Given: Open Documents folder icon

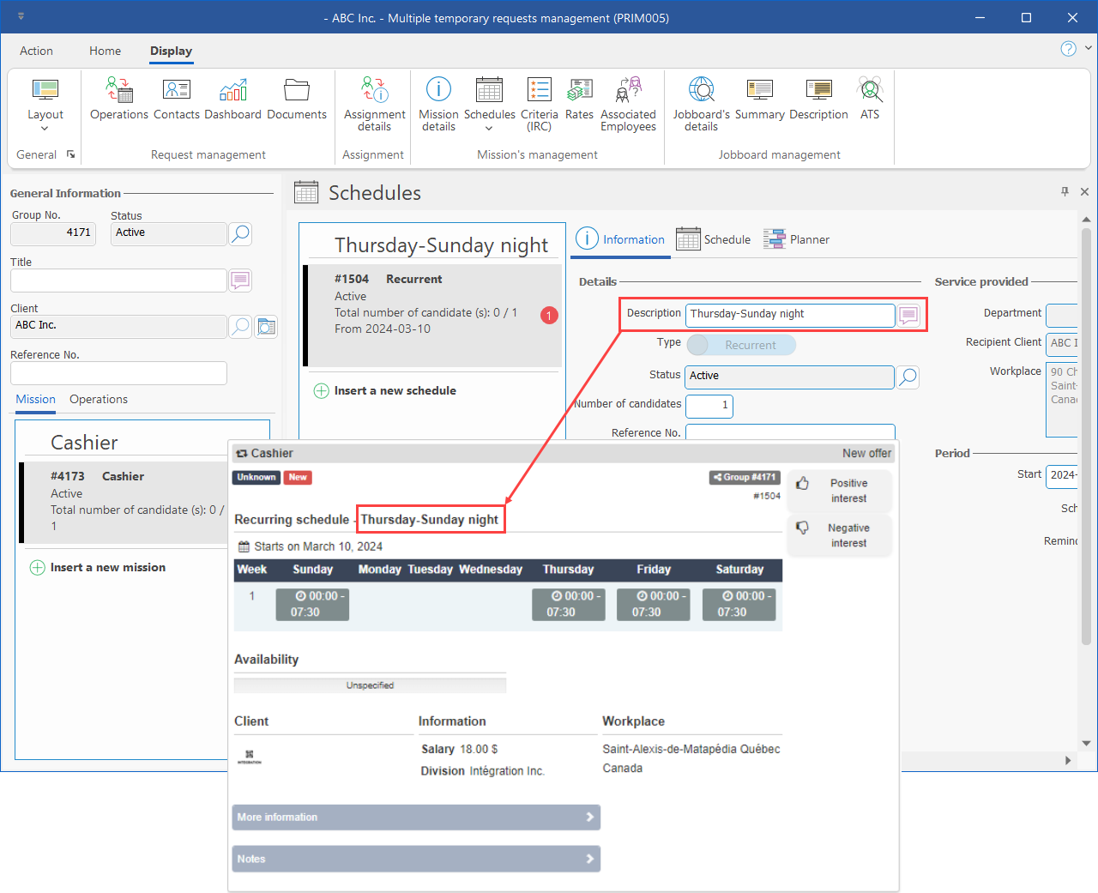Looking at the screenshot, I should [x=297, y=90].
